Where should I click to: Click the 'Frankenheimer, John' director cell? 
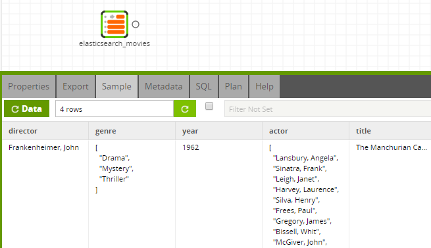coord(43,147)
